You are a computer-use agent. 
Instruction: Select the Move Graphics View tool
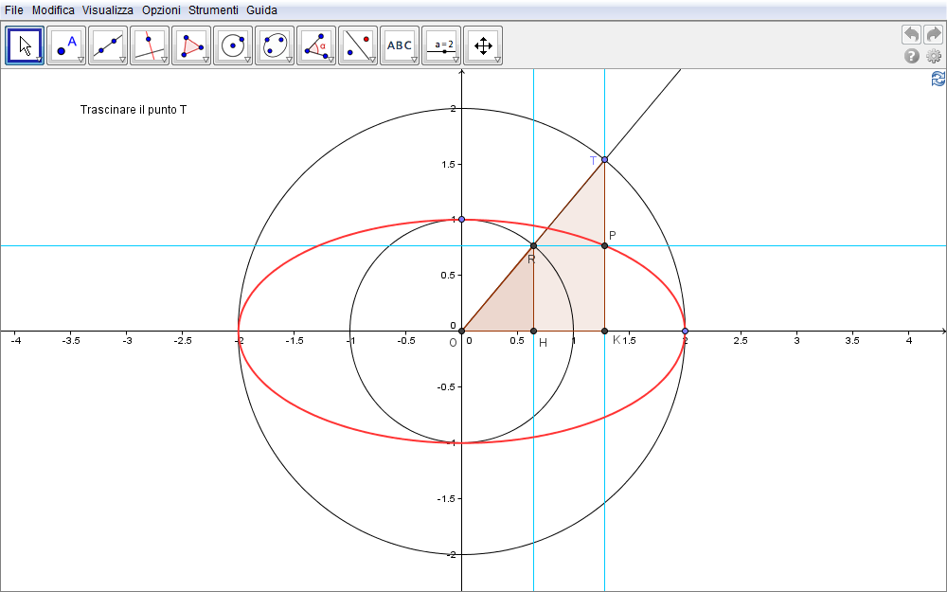(483, 45)
